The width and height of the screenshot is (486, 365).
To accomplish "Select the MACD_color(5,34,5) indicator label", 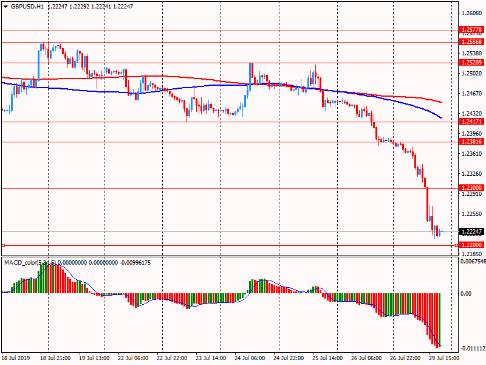I will (30, 263).
